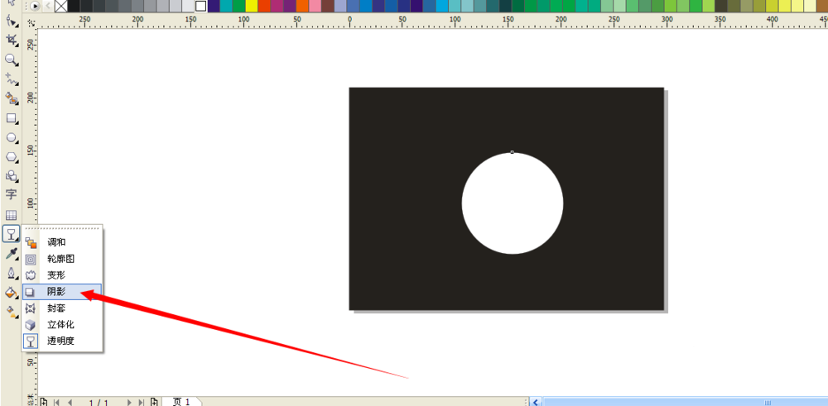This screenshot has width=828, height=406.
Task: Select the white circle on the canvas
Action: (x=513, y=203)
